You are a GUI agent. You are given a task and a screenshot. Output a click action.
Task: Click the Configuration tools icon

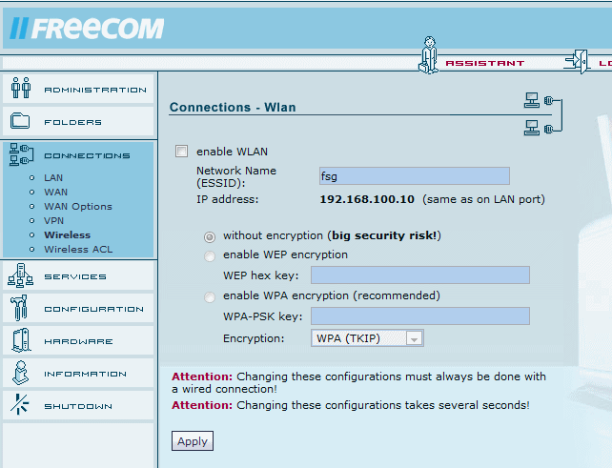[x=20, y=308]
